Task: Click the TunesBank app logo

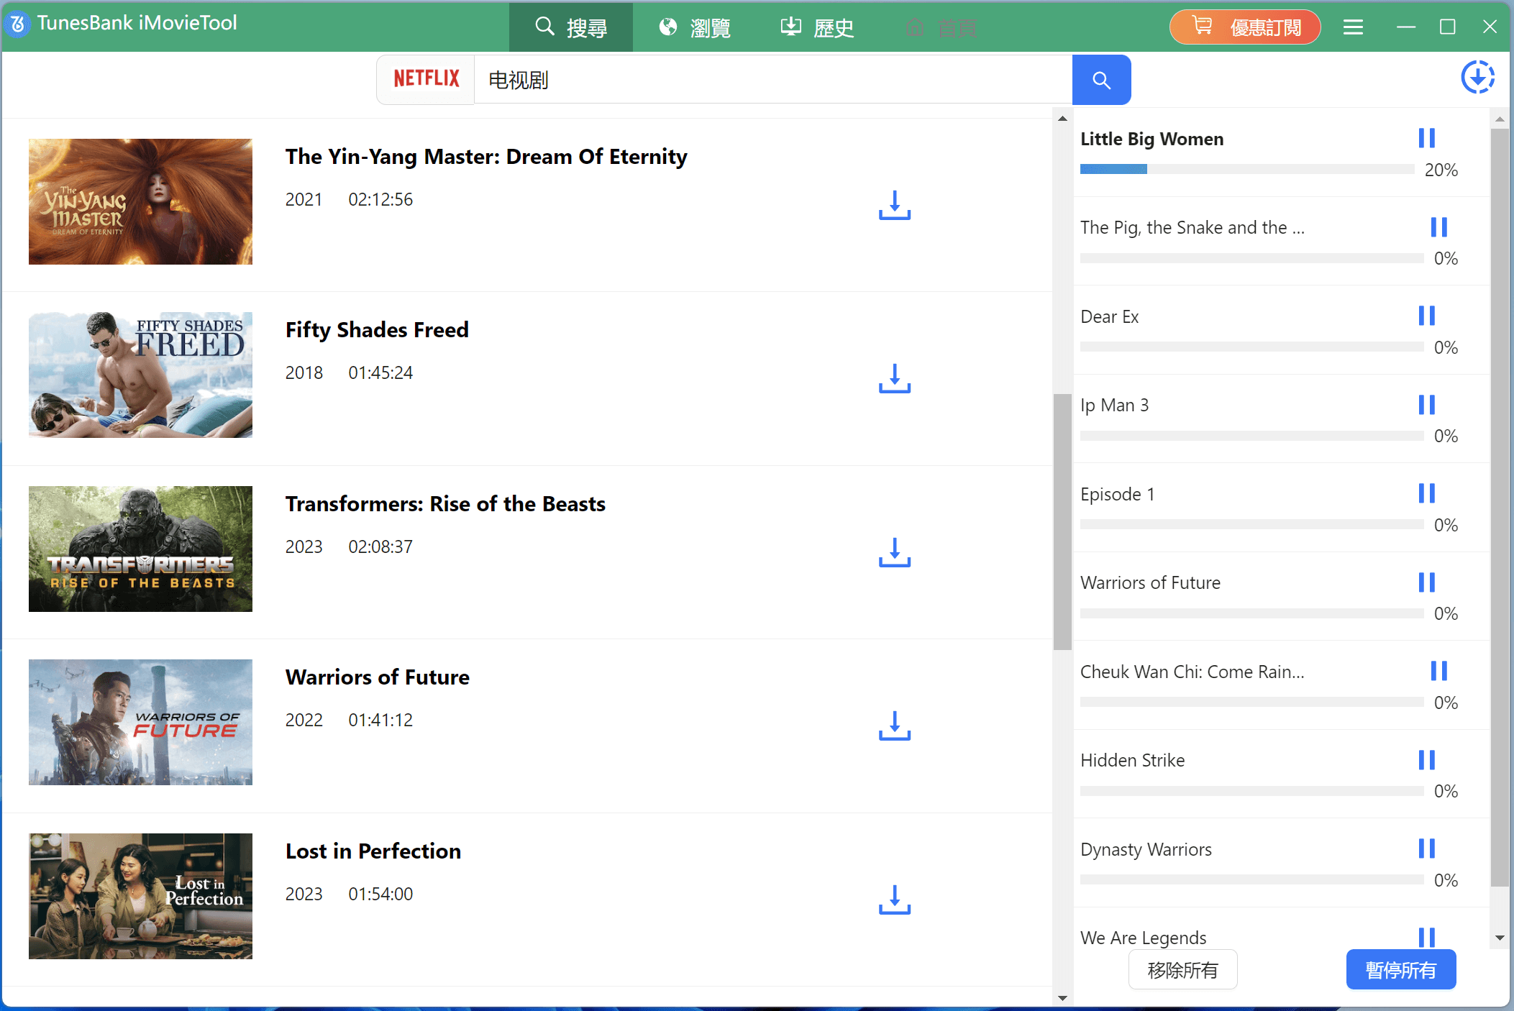Action: pos(17,24)
